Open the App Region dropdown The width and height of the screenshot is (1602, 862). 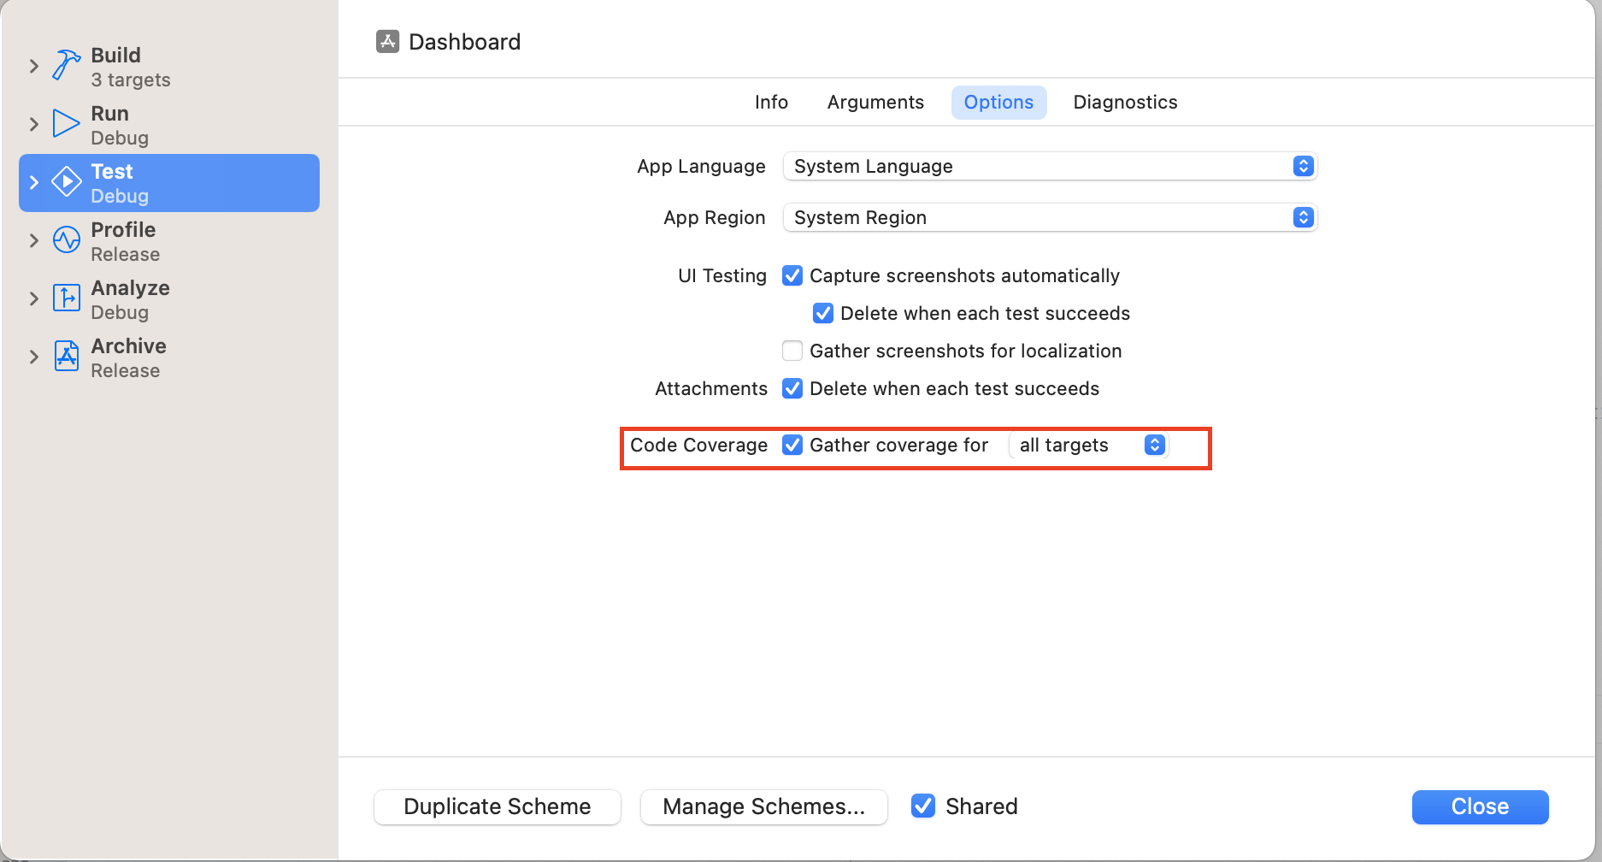(x=1050, y=217)
